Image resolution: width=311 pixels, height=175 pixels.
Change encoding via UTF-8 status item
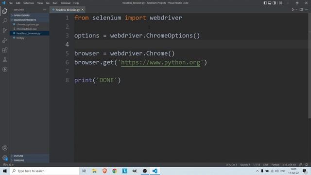tap(257, 165)
